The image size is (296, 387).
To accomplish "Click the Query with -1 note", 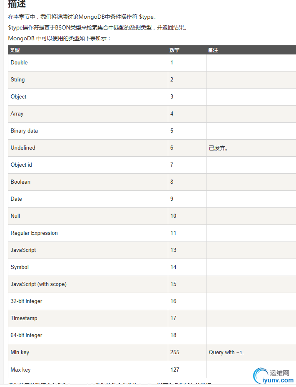I will [x=226, y=352].
